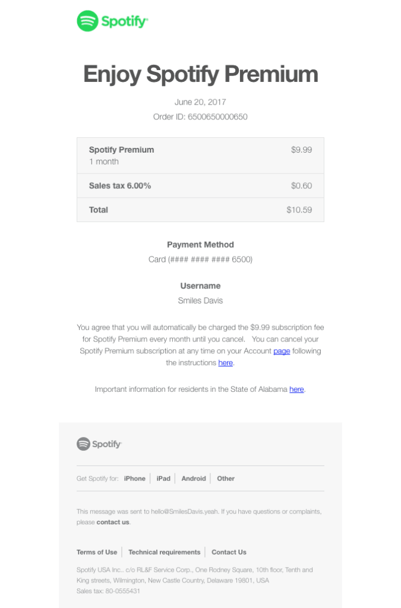Open the cancellation instructions here link
This screenshot has height=608, width=401.
[225, 363]
